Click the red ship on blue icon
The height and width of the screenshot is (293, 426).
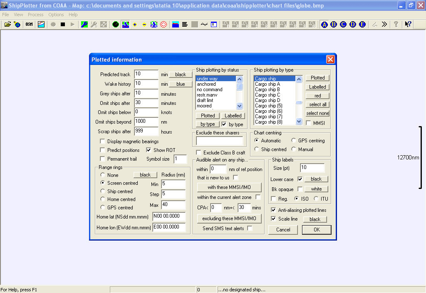pos(176,25)
